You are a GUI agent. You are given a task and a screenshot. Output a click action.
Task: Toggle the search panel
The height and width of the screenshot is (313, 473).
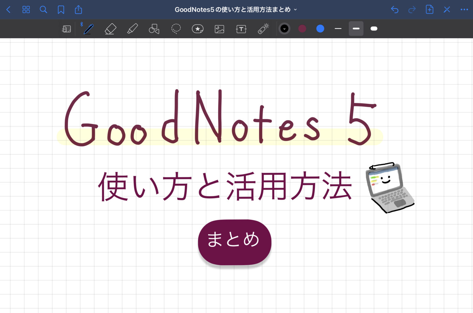coord(43,10)
